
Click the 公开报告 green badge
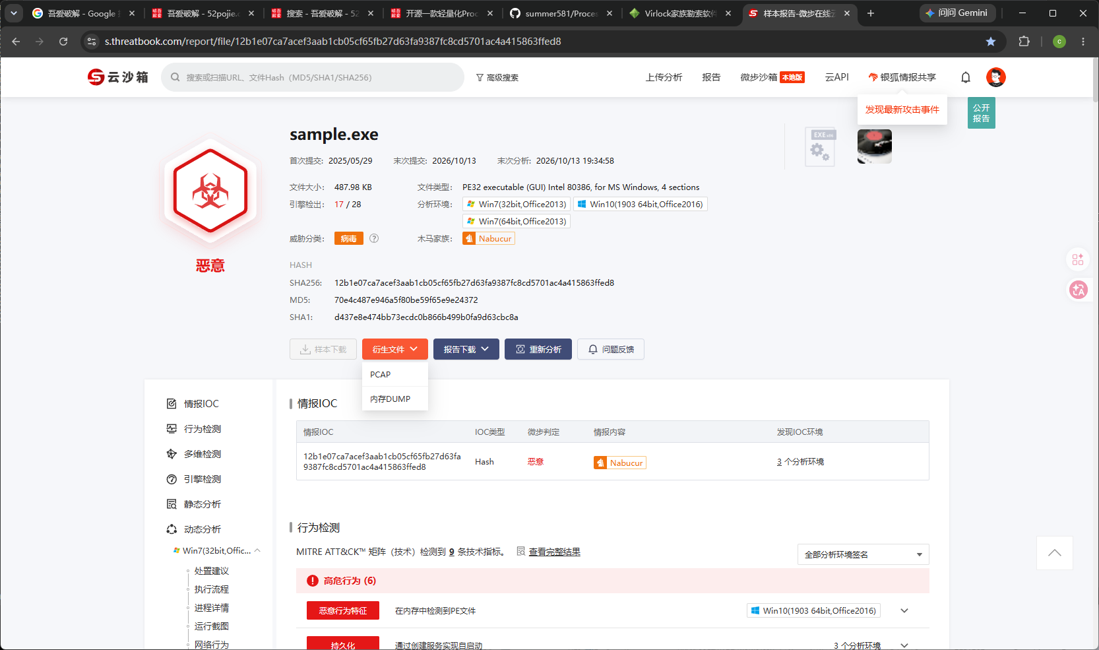[x=982, y=113]
